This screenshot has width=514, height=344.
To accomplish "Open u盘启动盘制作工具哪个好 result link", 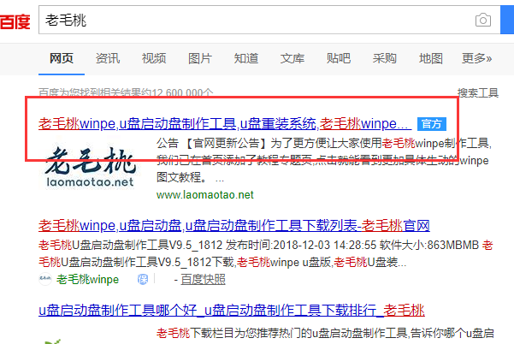I will 232,311.
